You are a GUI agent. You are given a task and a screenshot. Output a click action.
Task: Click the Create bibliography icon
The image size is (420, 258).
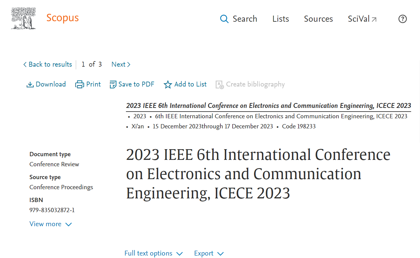[x=219, y=85]
